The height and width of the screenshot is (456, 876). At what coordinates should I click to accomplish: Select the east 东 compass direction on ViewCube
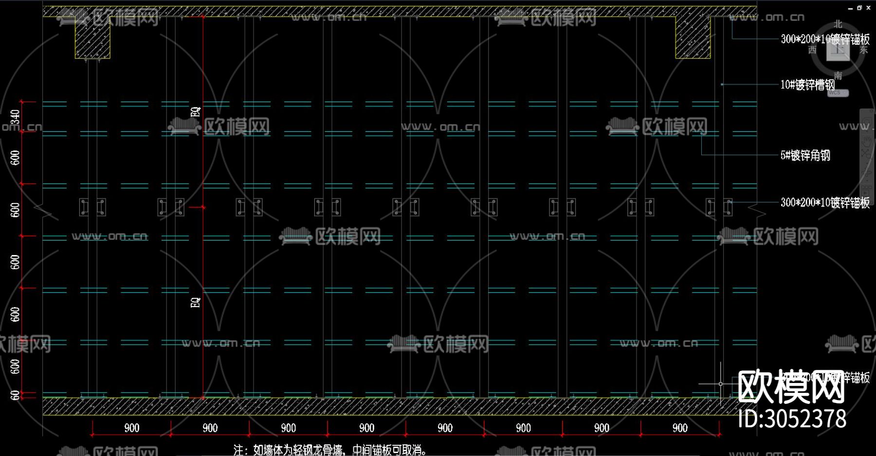(x=864, y=50)
